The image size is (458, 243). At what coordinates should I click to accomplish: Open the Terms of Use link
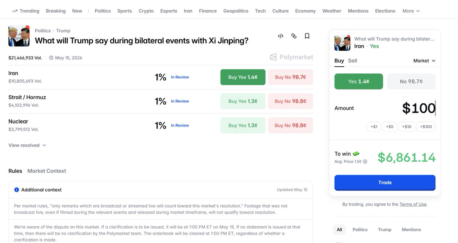click(413, 204)
